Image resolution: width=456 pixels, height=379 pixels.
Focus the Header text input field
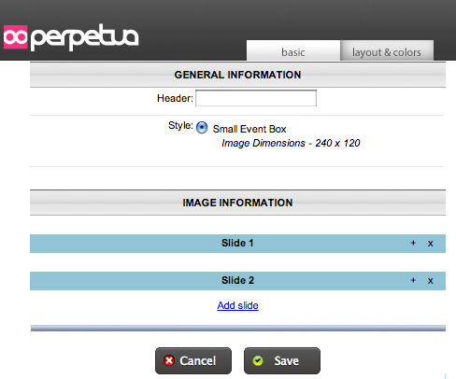(256, 98)
